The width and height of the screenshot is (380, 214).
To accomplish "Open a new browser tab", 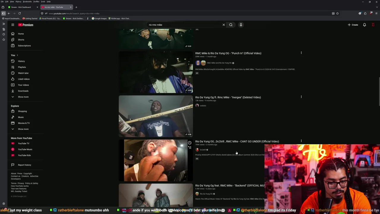I will tap(76, 7).
